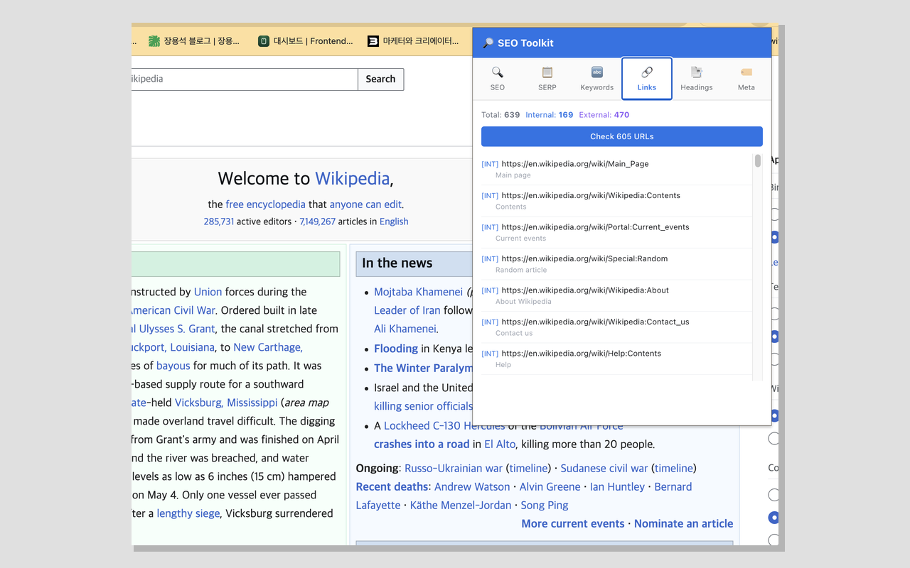Select the Main_Page URL row
Screen dimensions: 910x568
click(616, 169)
